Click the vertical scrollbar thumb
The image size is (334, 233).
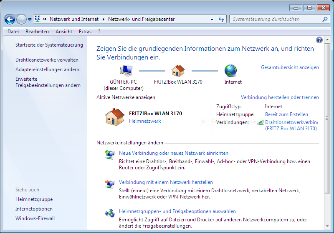(327, 118)
